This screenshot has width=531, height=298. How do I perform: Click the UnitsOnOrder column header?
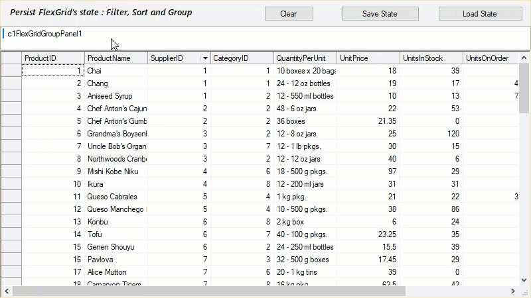click(x=490, y=58)
